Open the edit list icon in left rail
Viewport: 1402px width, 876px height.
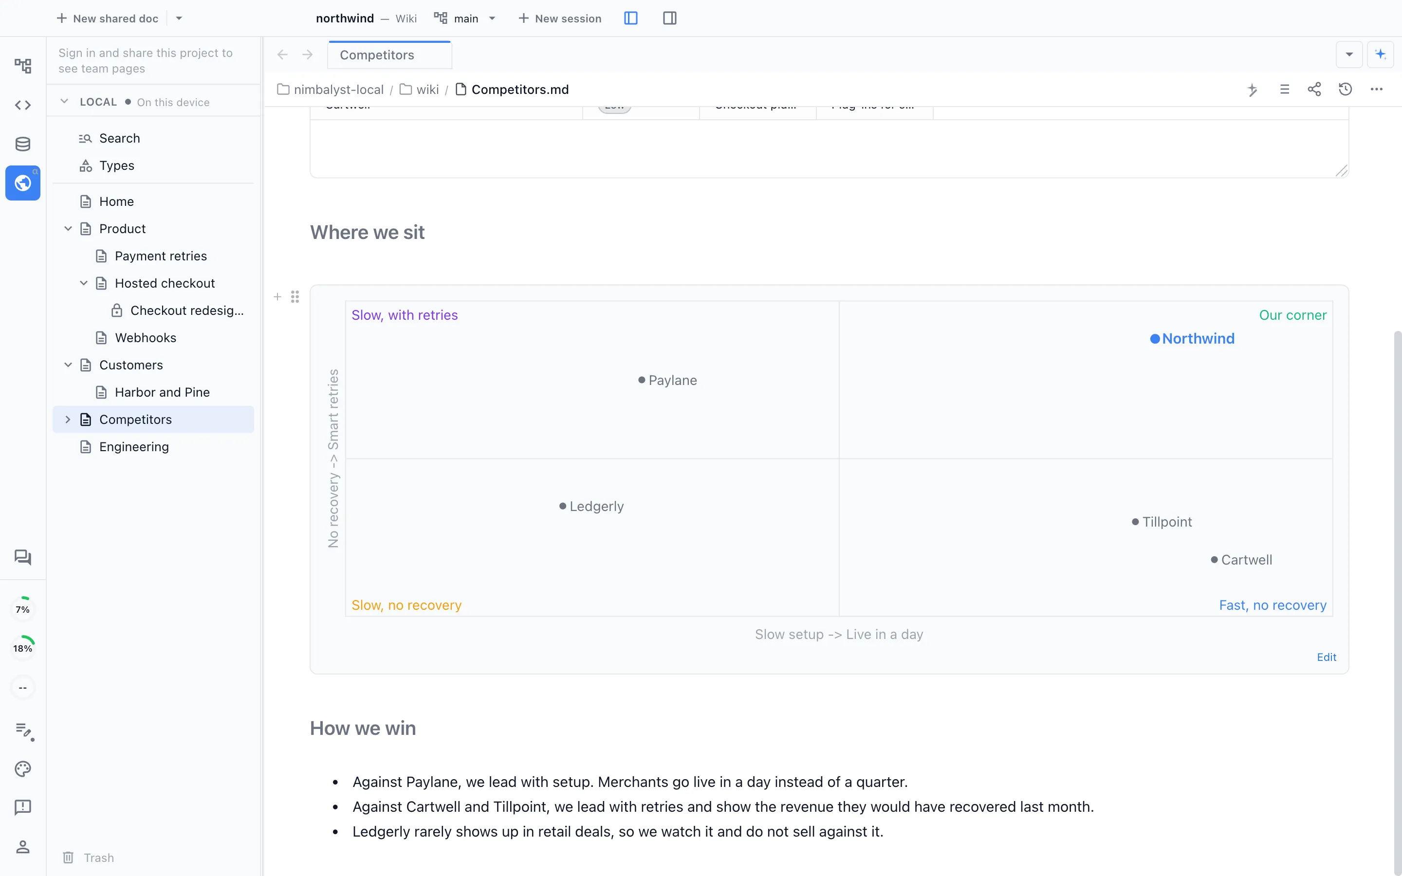click(x=24, y=730)
